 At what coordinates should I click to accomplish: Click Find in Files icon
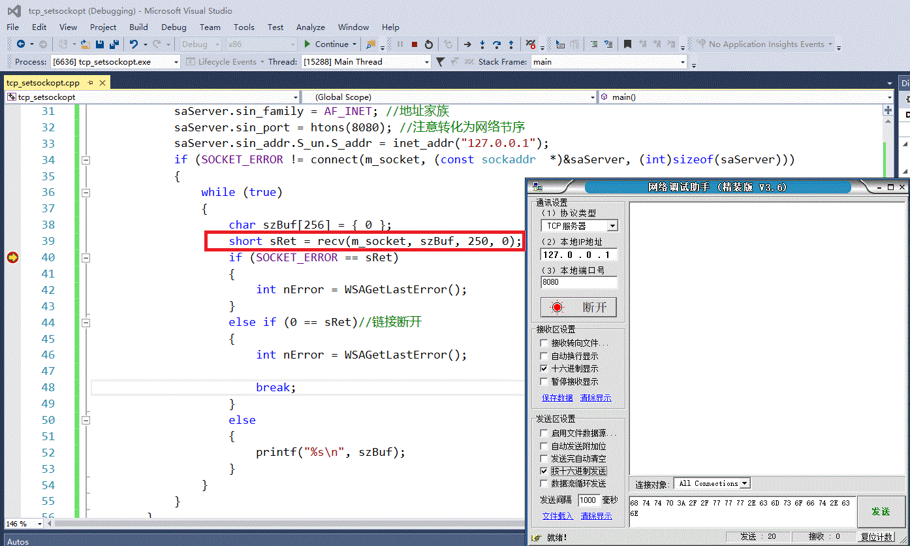click(371, 44)
